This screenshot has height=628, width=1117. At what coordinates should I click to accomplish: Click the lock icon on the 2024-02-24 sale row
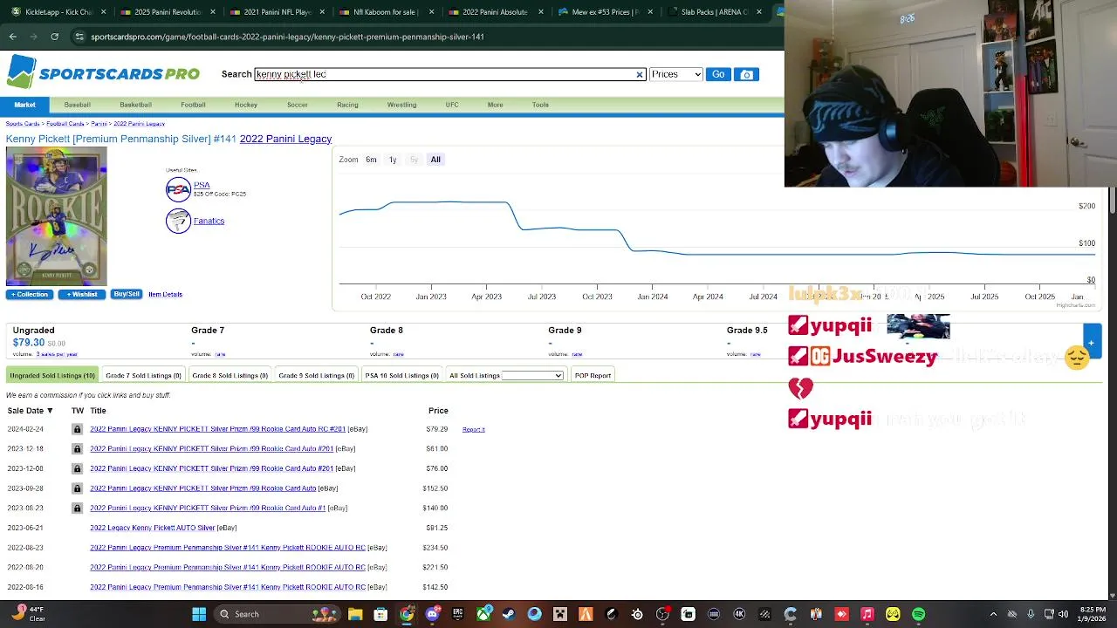pyautogui.click(x=77, y=429)
